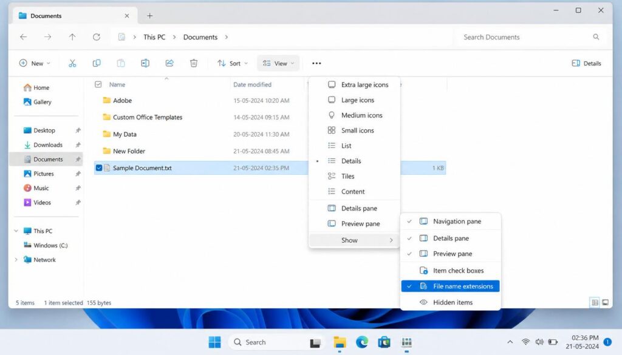622x355 pixels.
Task: Open the Sort dropdown
Action: (233, 63)
